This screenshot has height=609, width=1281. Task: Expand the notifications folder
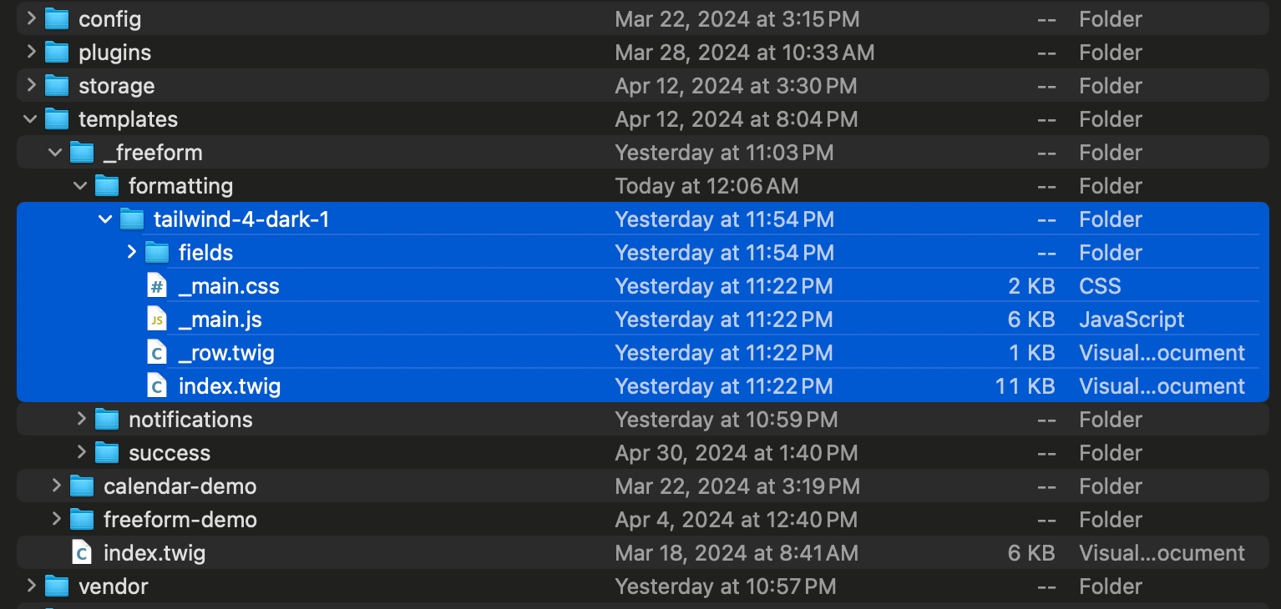tap(81, 419)
